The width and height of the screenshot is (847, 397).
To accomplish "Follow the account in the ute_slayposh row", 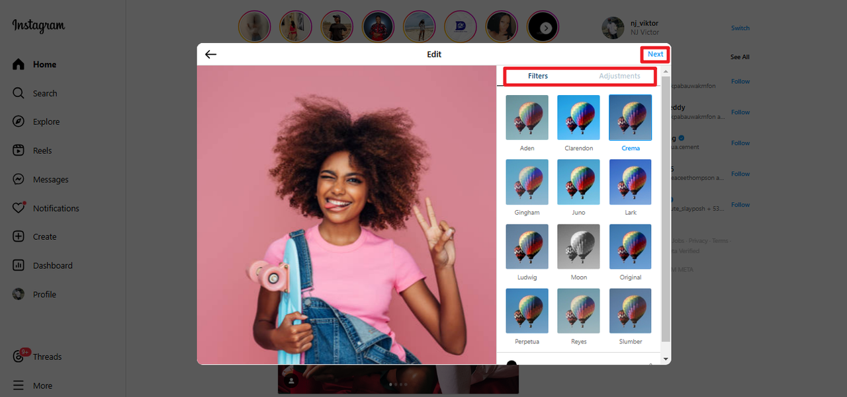I will (x=740, y=205).
